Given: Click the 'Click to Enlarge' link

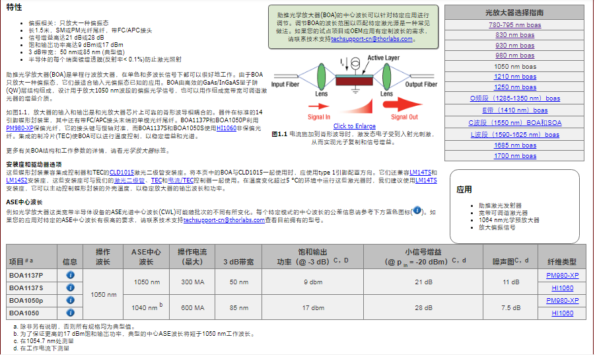Looking at the screenshot, I should [x=354, y=126].
